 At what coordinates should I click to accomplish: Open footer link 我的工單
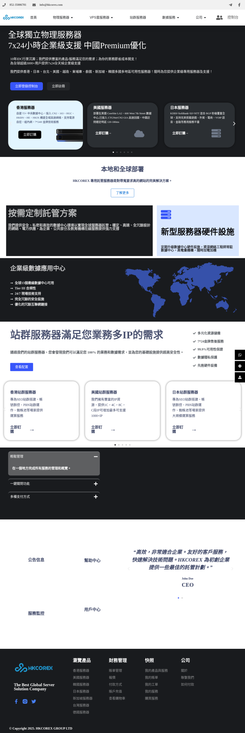point(151,684)
